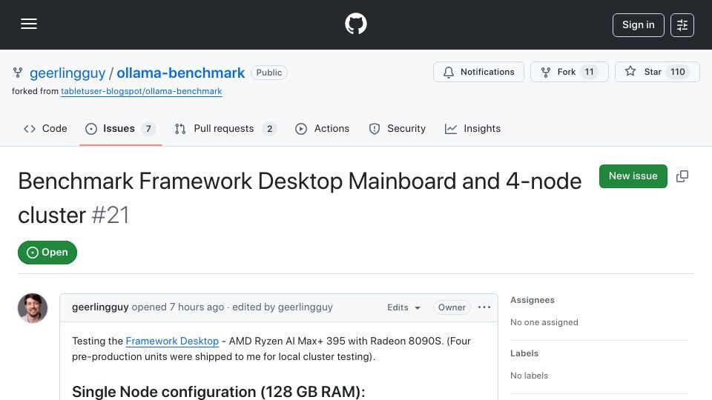
Task: Open ollama-benchmark repository link
Action: tap(181, 73)
